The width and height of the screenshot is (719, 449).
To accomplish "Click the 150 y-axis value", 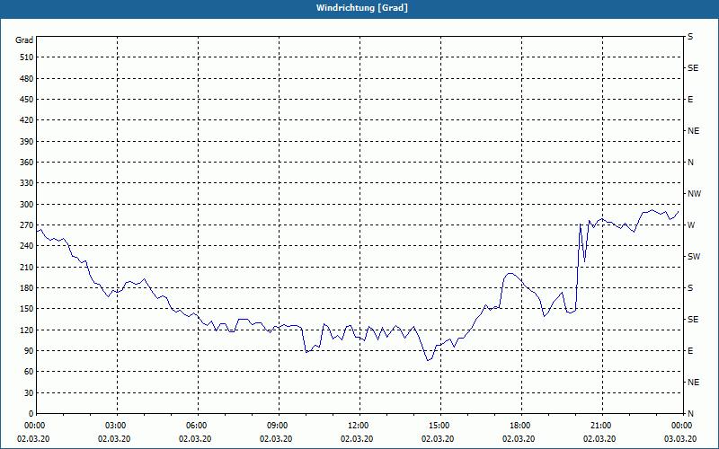I will [x=27, y=309].
